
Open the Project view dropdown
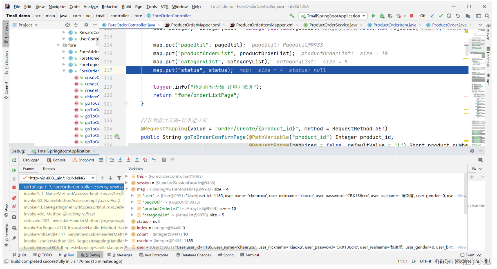pyautogui.click(x=25, y=25)
